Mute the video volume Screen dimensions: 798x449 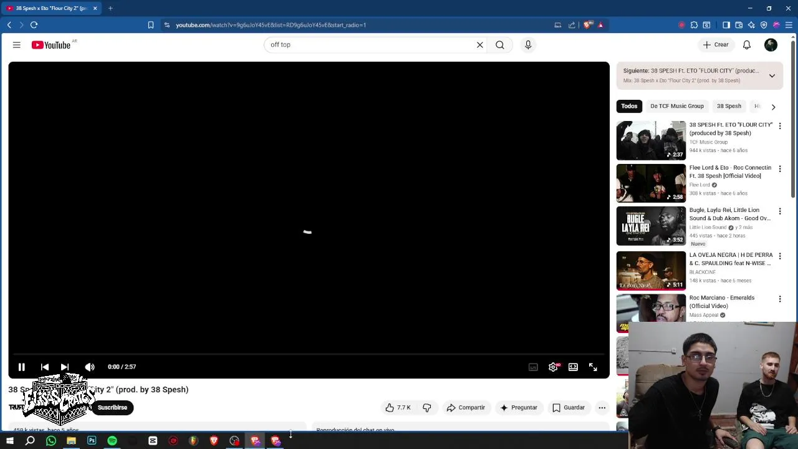pos(90,367)
